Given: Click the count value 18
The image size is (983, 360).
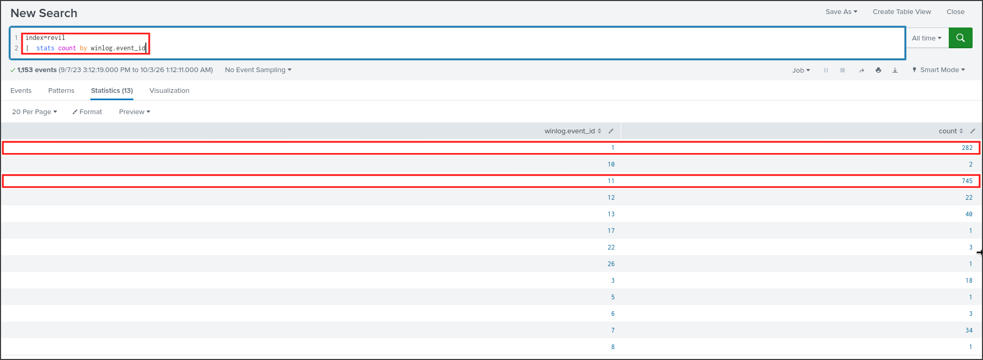Looking at the screenshot, I should tap(969, 281).
